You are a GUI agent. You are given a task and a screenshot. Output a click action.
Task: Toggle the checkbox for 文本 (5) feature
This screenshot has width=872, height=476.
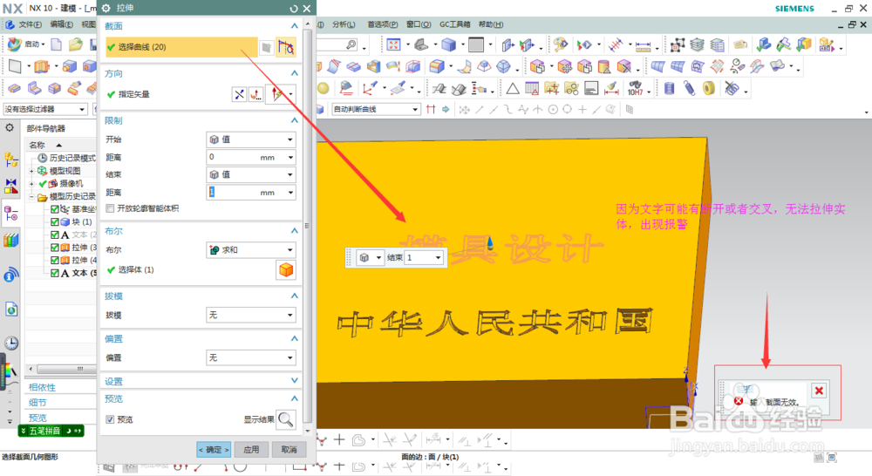coord(54,273)
